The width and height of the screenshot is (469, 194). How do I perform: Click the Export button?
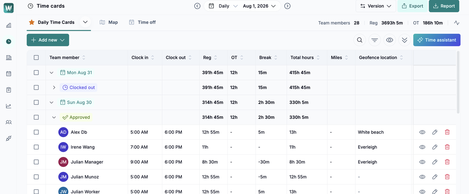(412, 6)
